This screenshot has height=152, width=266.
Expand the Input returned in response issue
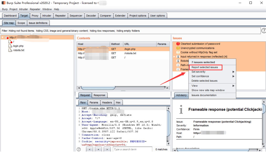pyautogui.click(x=174, y=56)
